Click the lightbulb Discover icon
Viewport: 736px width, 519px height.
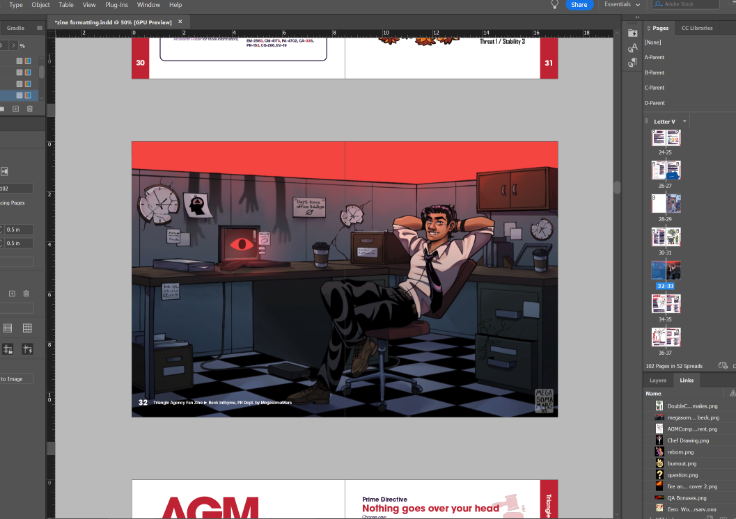pos(554,5)
